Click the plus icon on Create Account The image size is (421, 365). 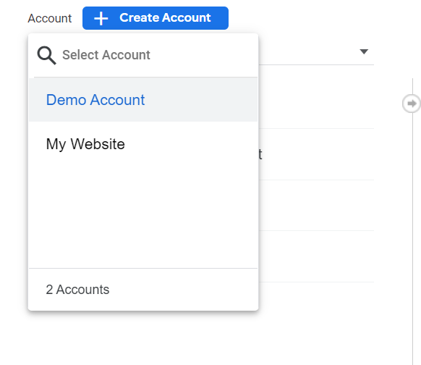click(101, 19)
